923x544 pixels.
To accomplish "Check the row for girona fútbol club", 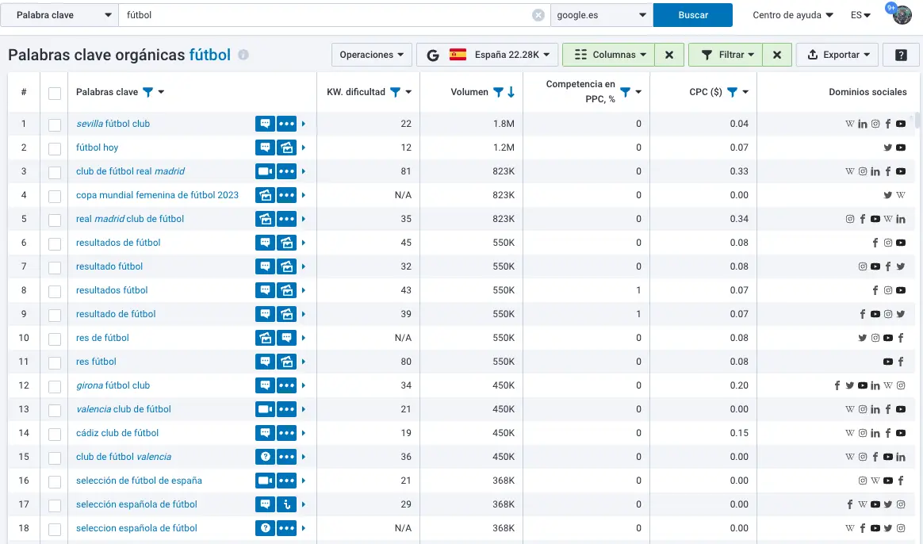I will 55,386.
